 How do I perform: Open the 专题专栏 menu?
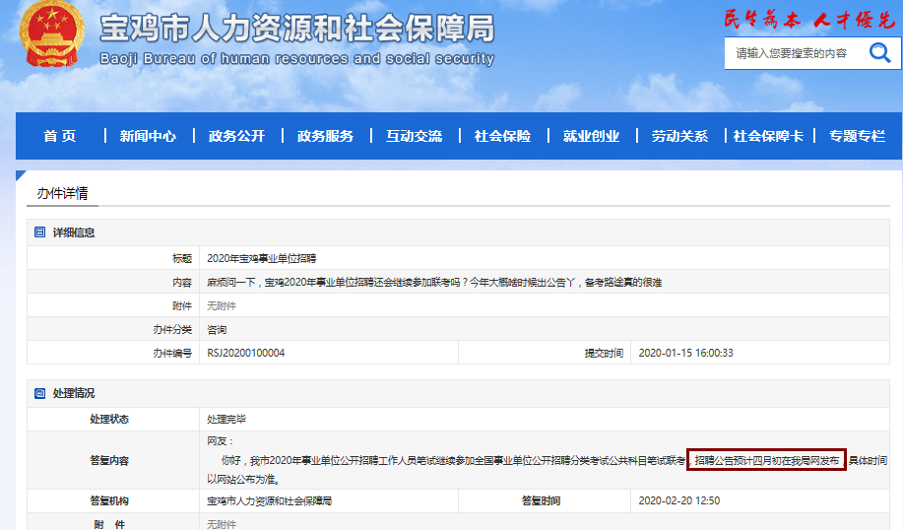tap(857, 136)
